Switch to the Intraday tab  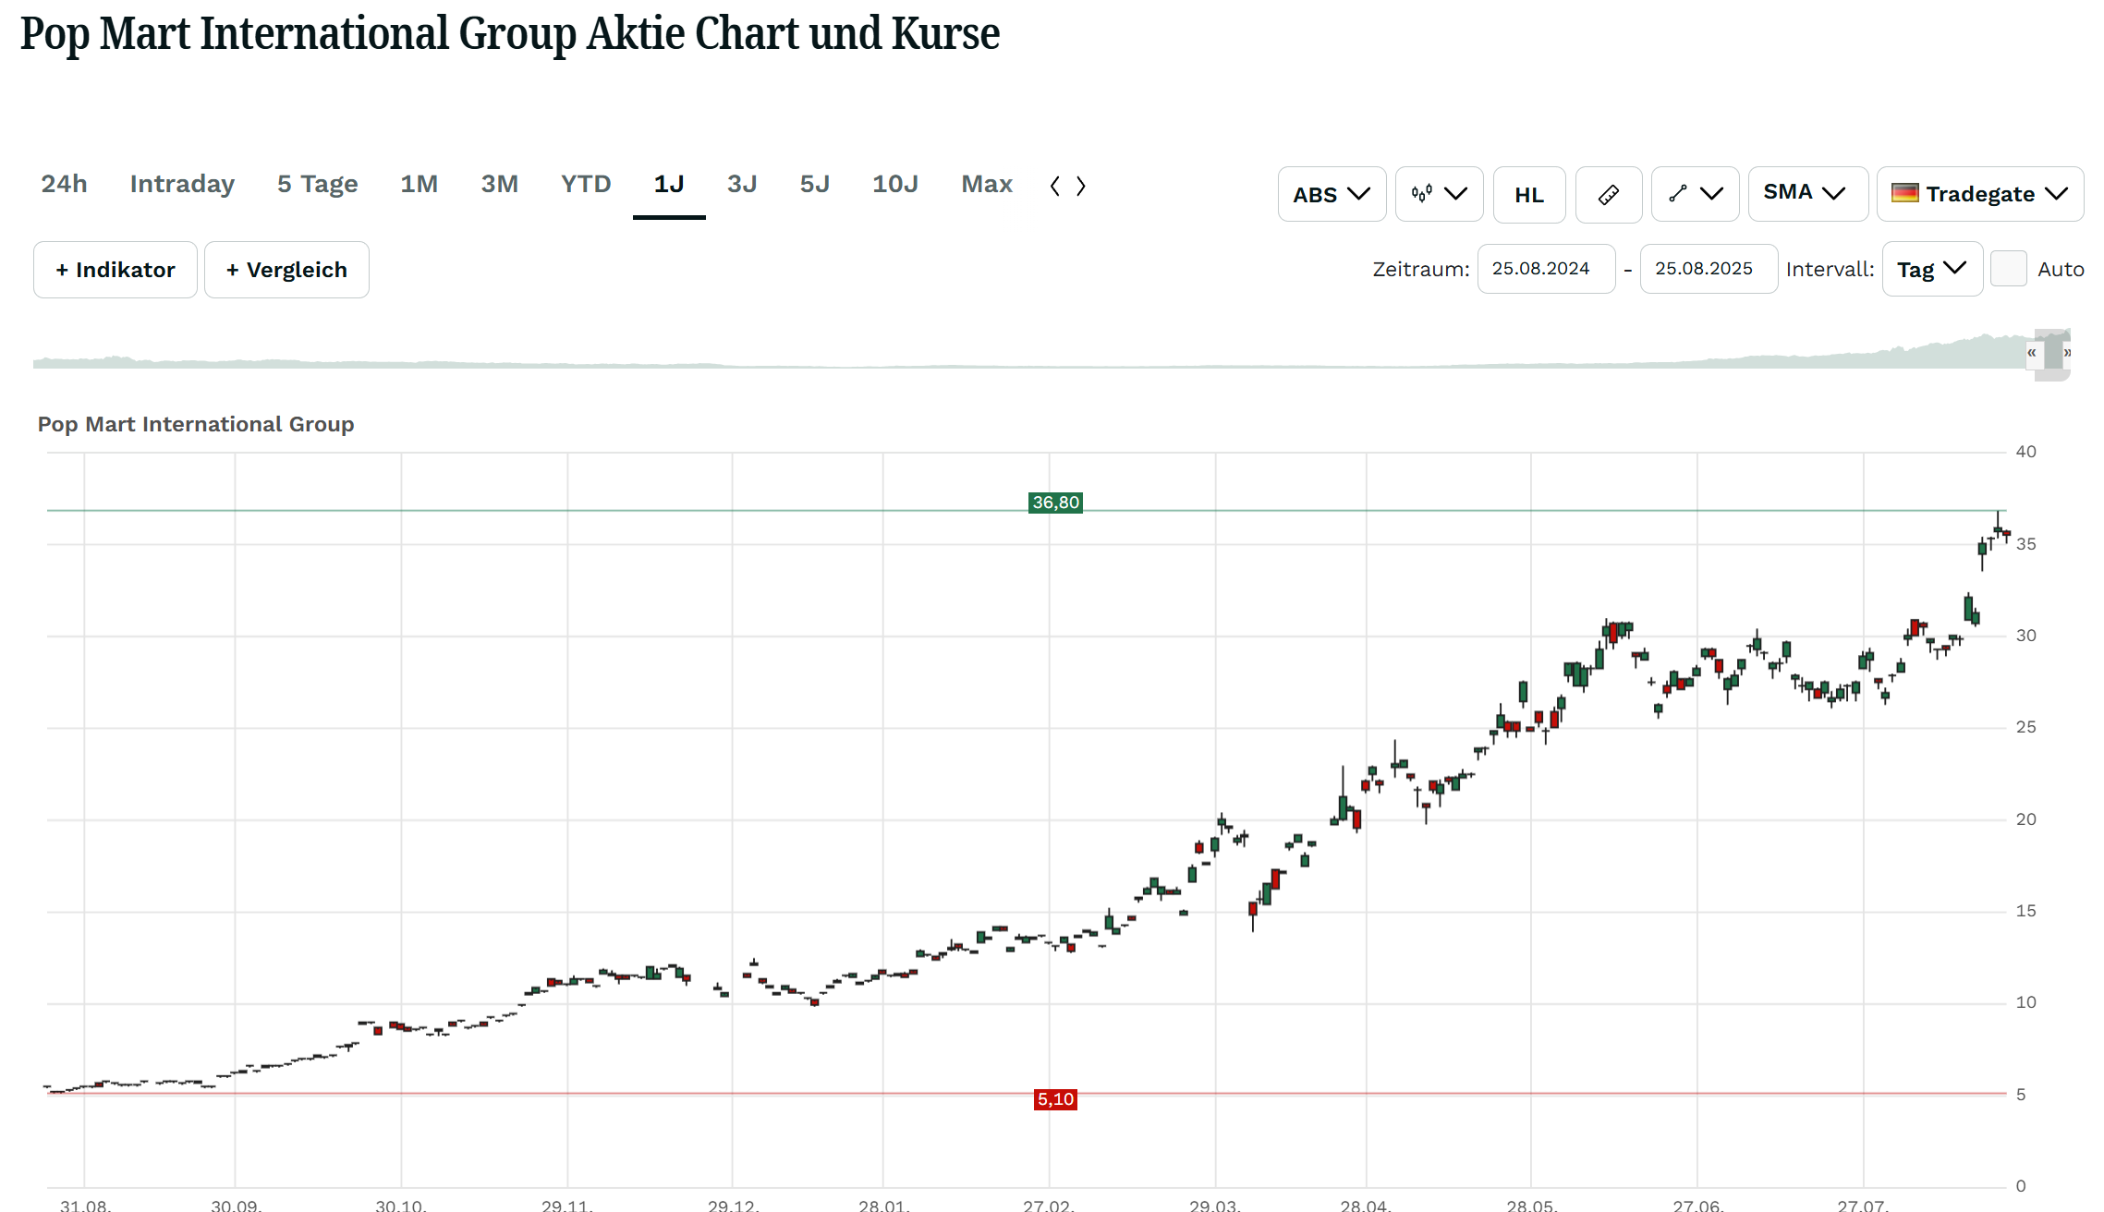(x=182, y=184)
